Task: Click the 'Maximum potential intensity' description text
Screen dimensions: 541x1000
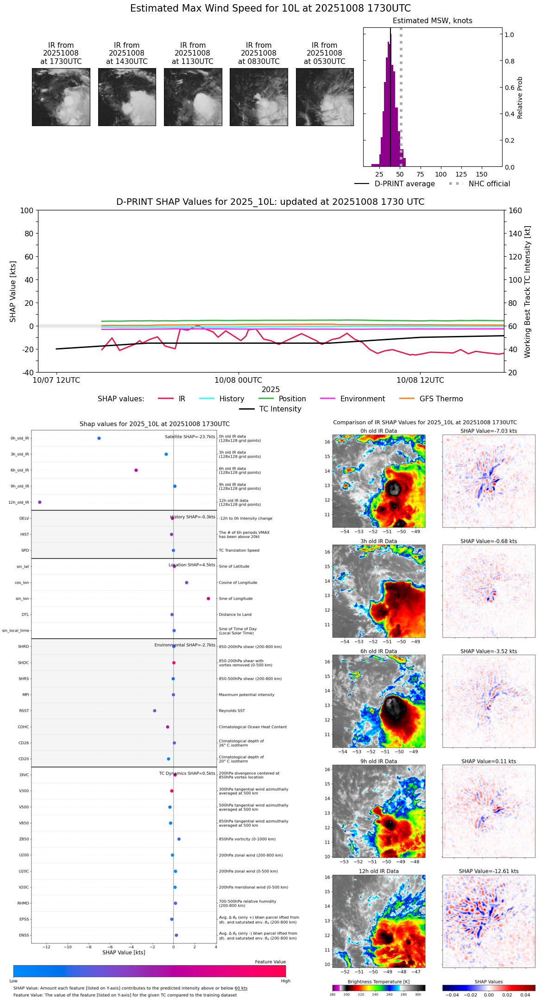Action: (246, 695)
